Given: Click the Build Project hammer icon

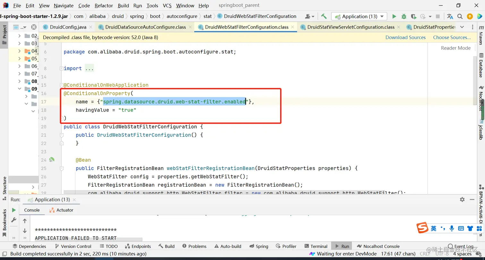Looking at the screenshot, I should pos(324,16).
